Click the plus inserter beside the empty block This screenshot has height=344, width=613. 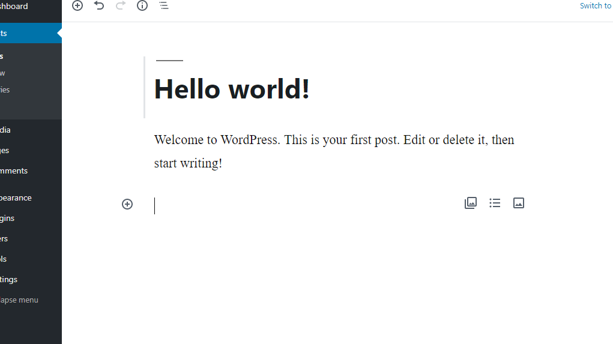point(127,204)
